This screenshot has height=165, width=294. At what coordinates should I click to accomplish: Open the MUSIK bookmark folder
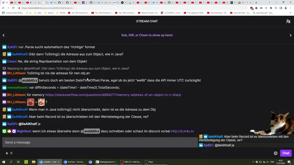(x=62, y=13)
